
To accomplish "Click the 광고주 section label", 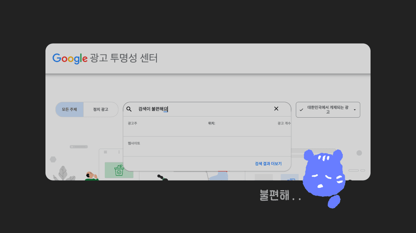I will [x=133, y=123].
